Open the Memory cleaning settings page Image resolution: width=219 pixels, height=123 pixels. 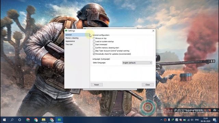click(x=72, y=38)
